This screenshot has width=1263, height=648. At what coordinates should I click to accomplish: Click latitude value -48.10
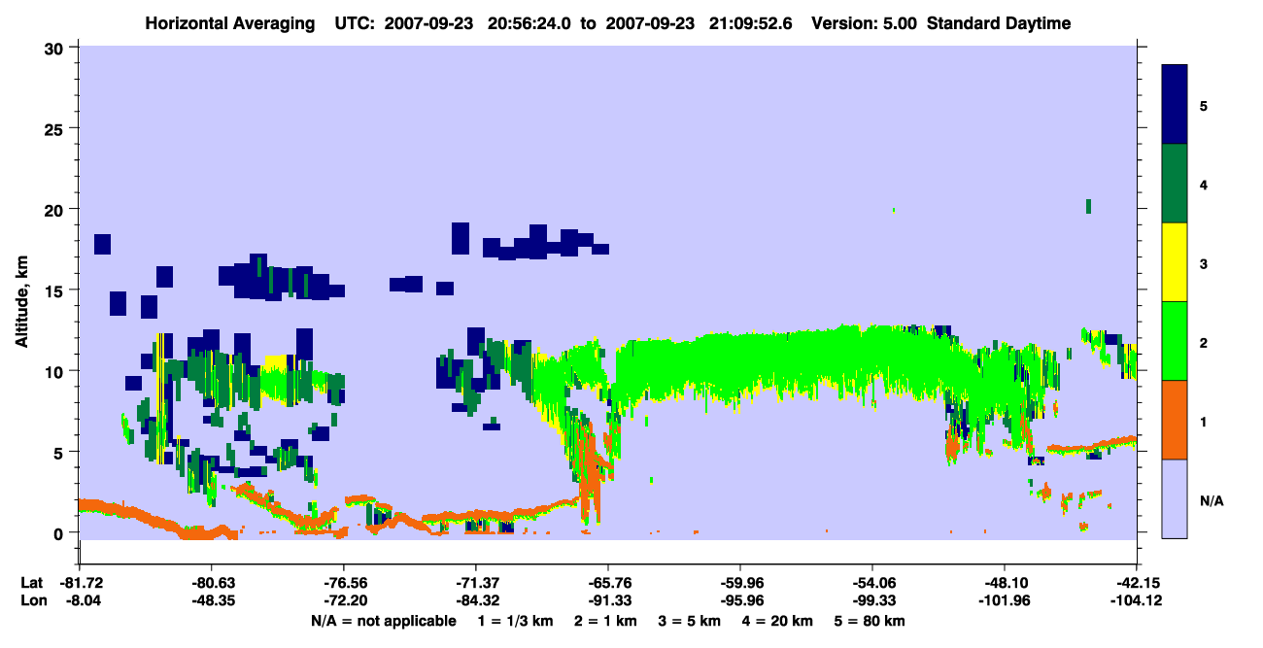pos(1005,583)
